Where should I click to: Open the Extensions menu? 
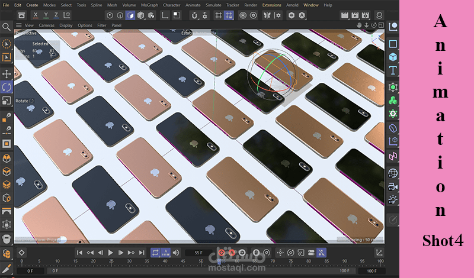coord(271,5)
